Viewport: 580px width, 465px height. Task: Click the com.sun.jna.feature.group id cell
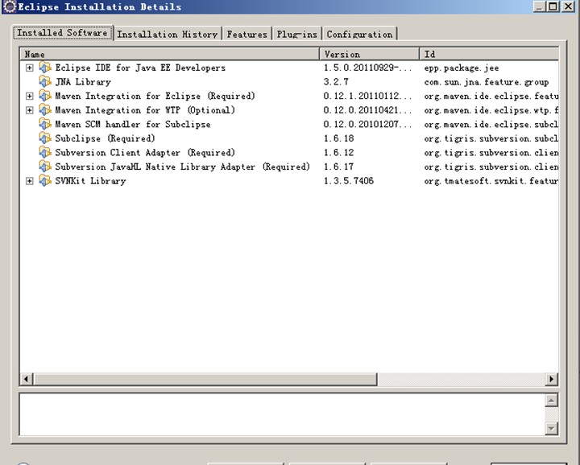point(487,82)
